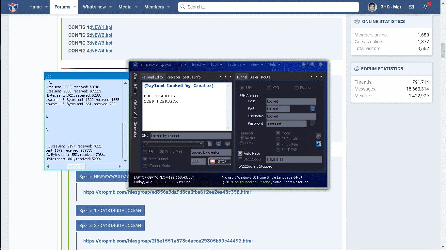The width and height of the screenshot is (446, 250).
Task: Expand the Inject menu
Action: click(x=199, y=64)
